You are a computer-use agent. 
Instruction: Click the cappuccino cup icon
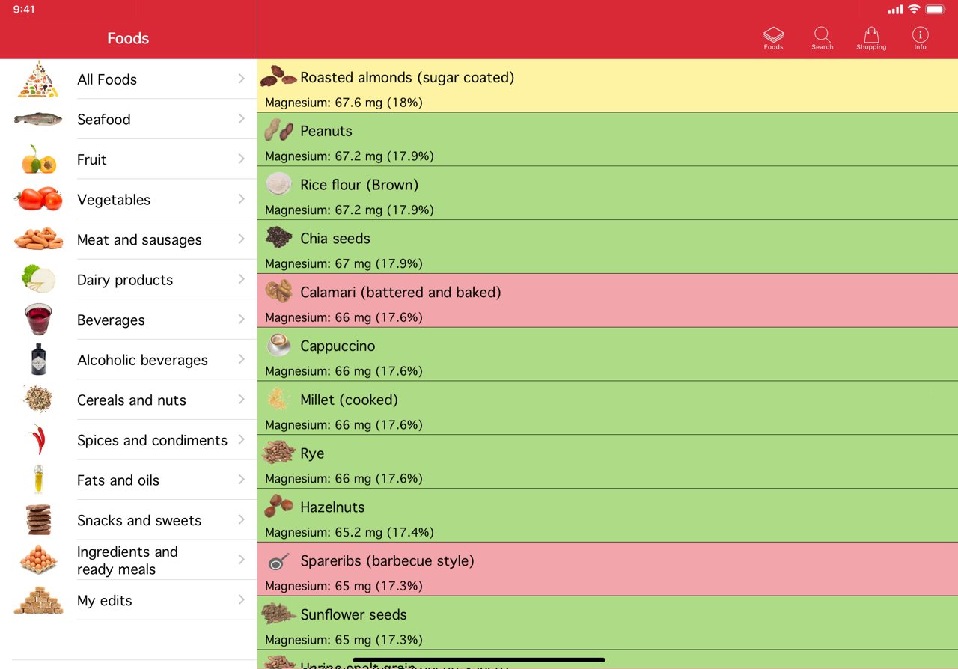tap(278, 345)
